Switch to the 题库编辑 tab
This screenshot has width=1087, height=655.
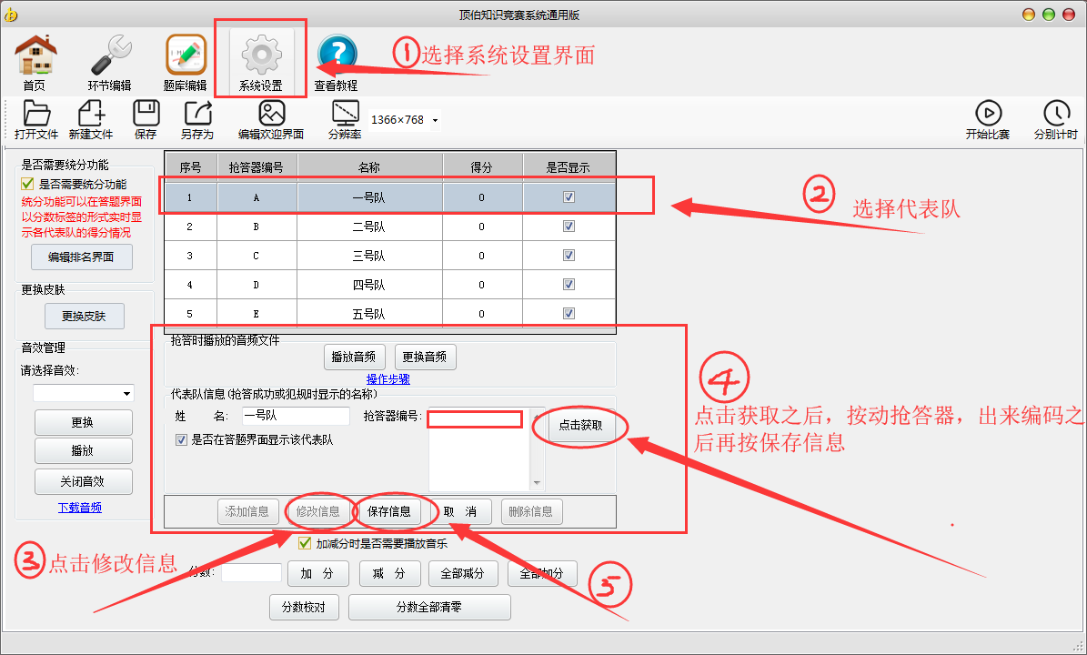click(185, 59)
